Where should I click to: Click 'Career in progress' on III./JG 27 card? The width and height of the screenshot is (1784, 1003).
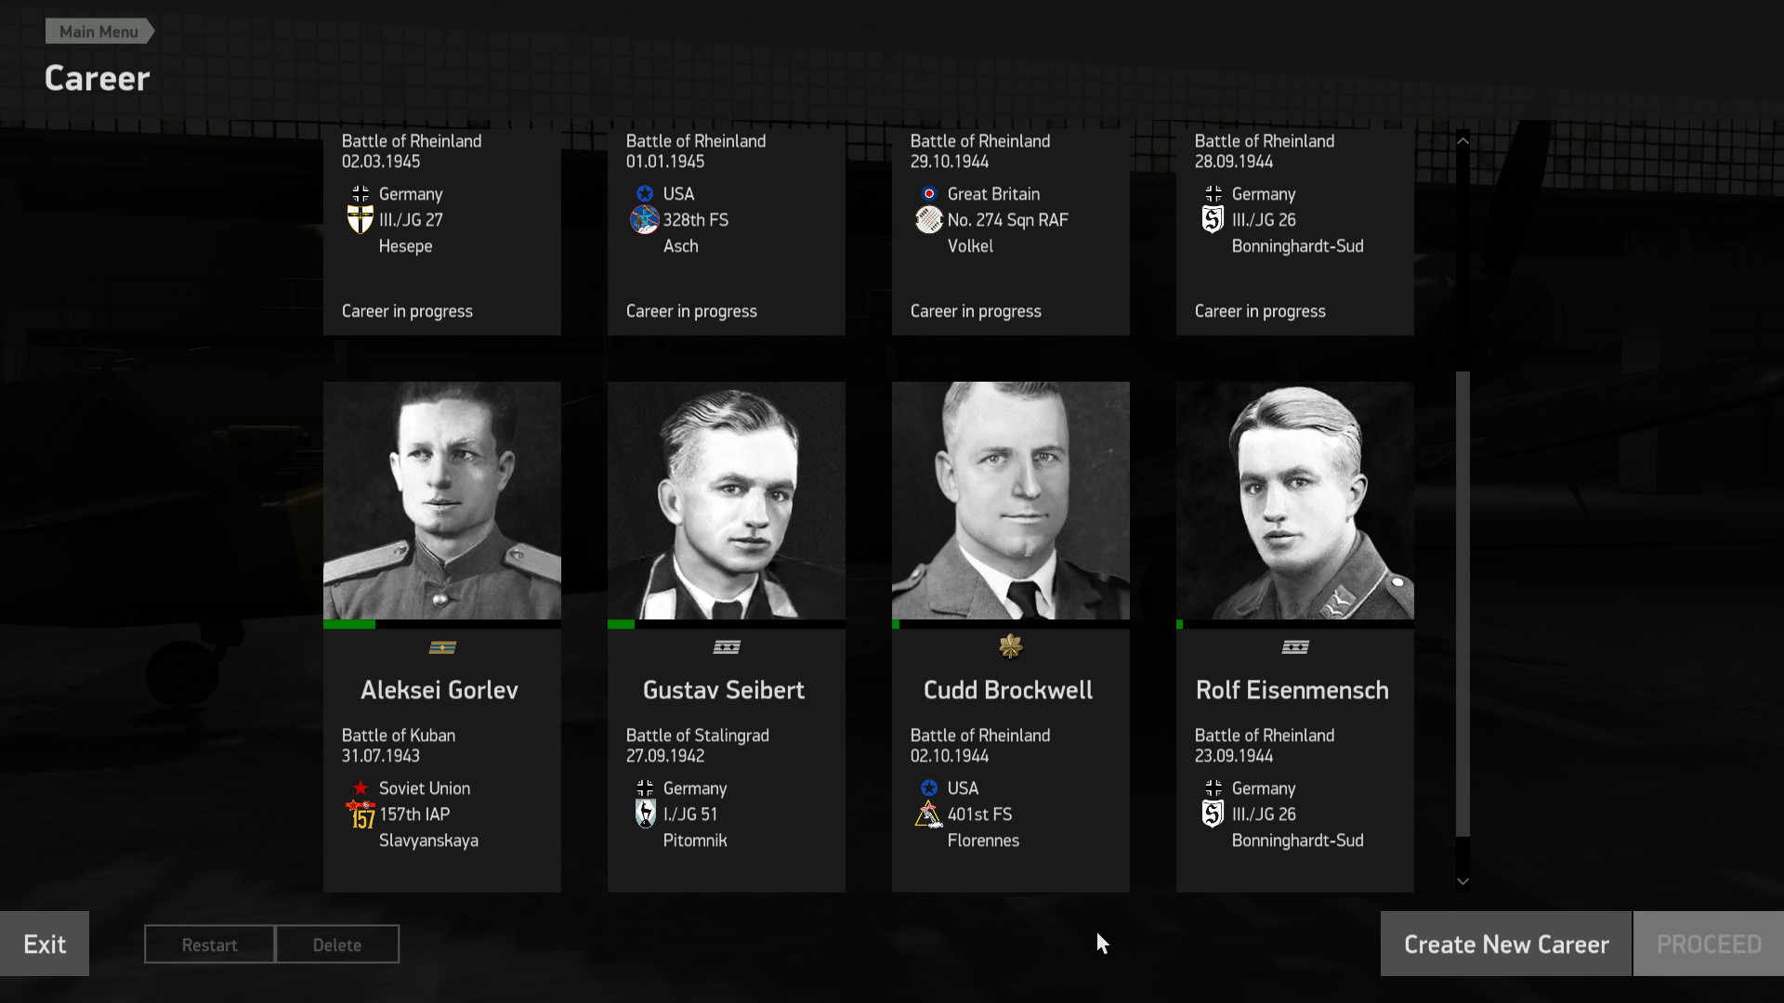pyautogui.click(x=407, y=311)
